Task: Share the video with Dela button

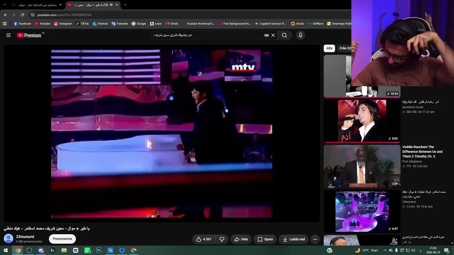Action: coord(241,239)
